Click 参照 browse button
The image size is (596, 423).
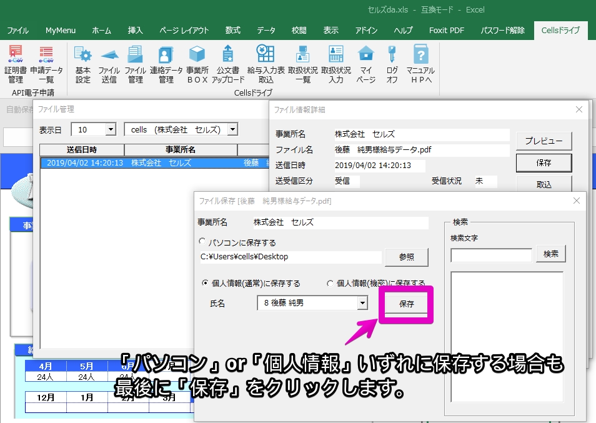click(x=406, y=257)
